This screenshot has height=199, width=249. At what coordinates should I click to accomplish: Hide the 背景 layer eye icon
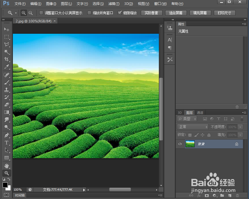(x=180, y=144)
